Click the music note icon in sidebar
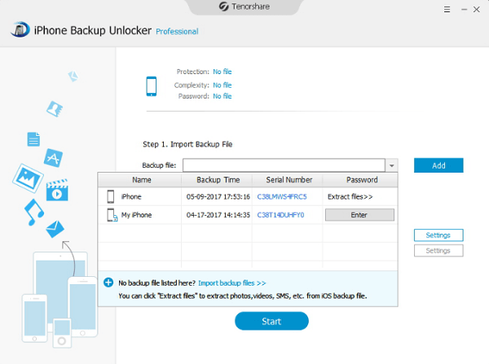 pos(33,212)
